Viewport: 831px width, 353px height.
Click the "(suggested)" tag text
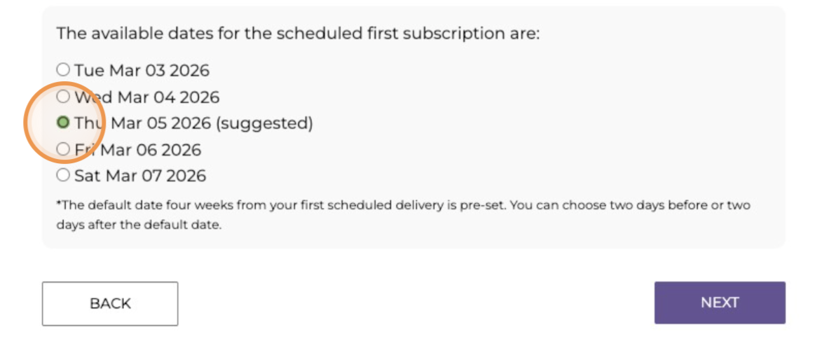(263, 123)
